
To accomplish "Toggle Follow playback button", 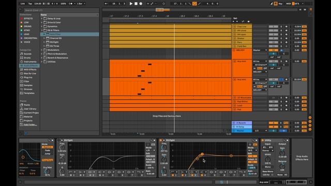I will [x=106, y=4].
